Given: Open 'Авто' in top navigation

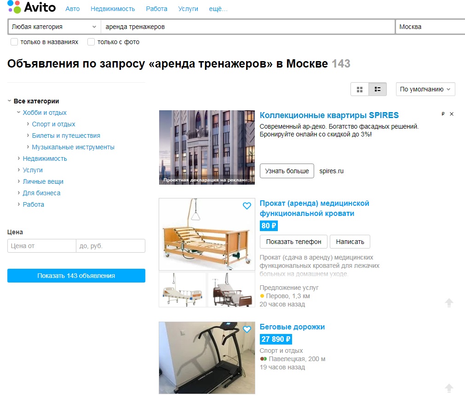Looking at the screenshot, I should click(72, 9).
